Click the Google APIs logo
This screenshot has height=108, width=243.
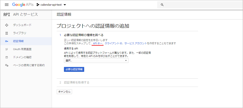point(23,4)
